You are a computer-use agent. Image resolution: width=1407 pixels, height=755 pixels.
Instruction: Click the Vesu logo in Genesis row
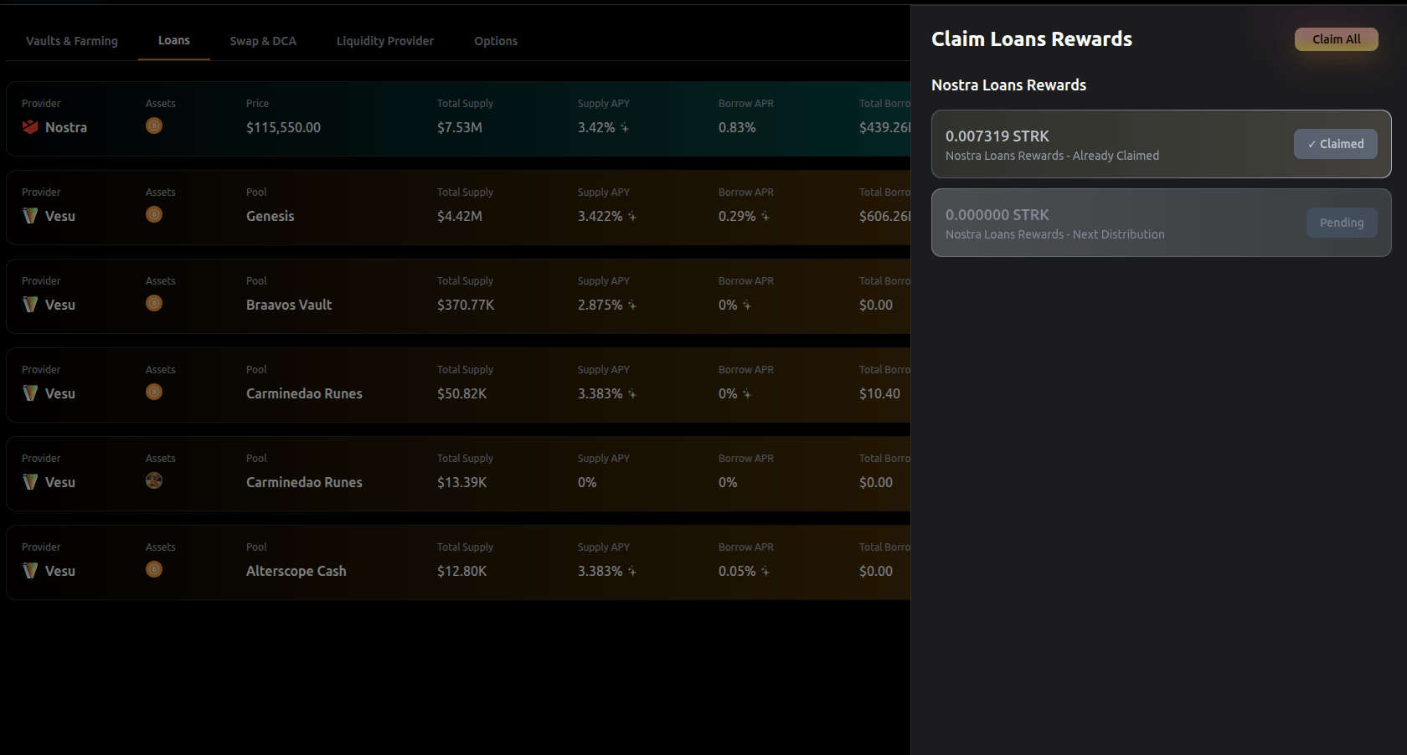point(30,216)
